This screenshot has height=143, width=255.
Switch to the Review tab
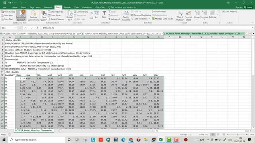(x=67, y=7)
